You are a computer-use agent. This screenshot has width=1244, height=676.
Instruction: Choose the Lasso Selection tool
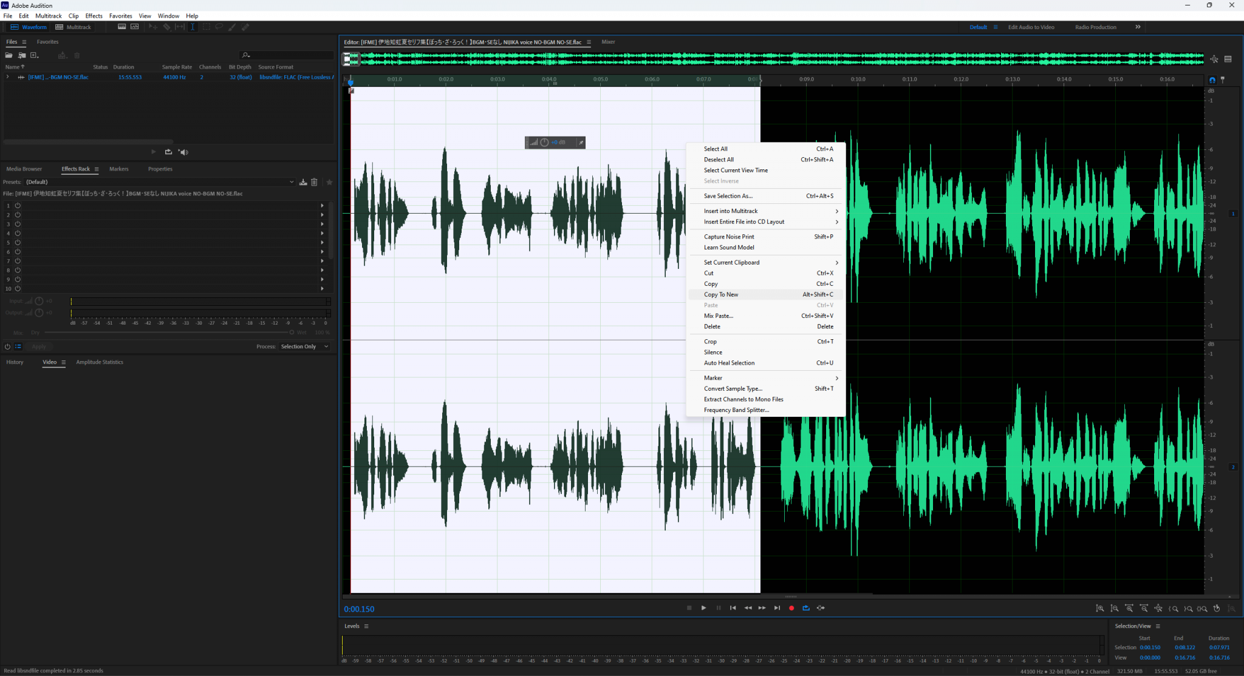(x=219, y=27)
